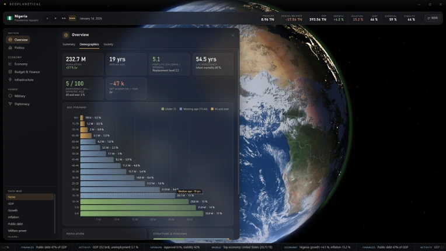Viewport: 446px width, 251px height.
Task: Click the Economy chart icon
Action: 11,64
